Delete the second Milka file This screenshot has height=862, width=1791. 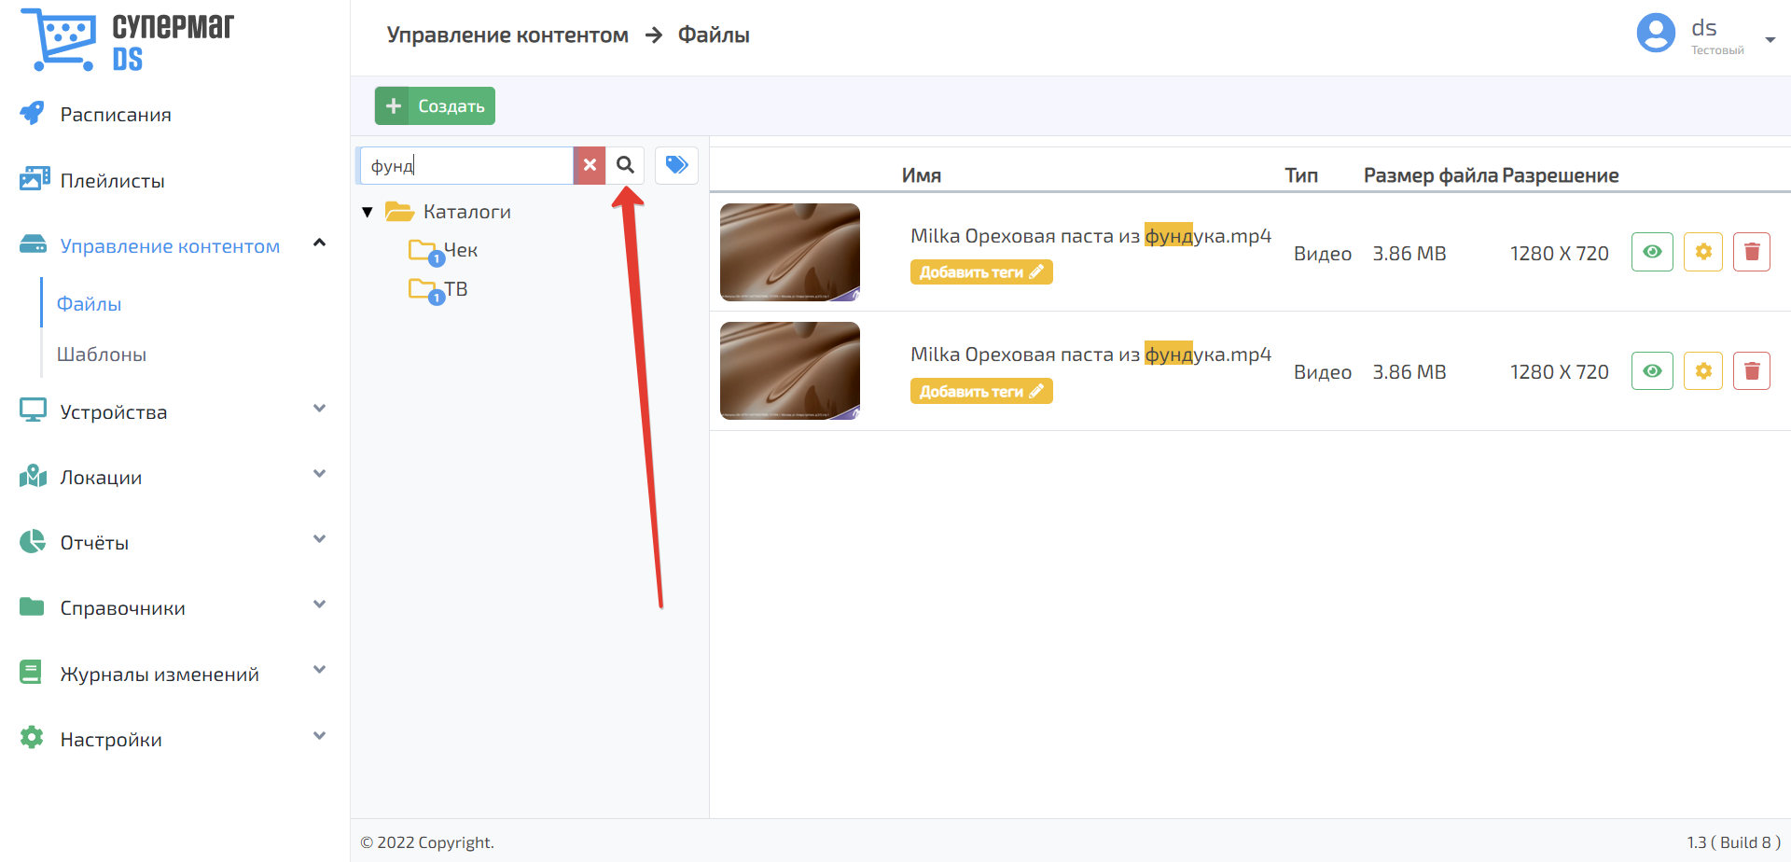coord(1752,371)
